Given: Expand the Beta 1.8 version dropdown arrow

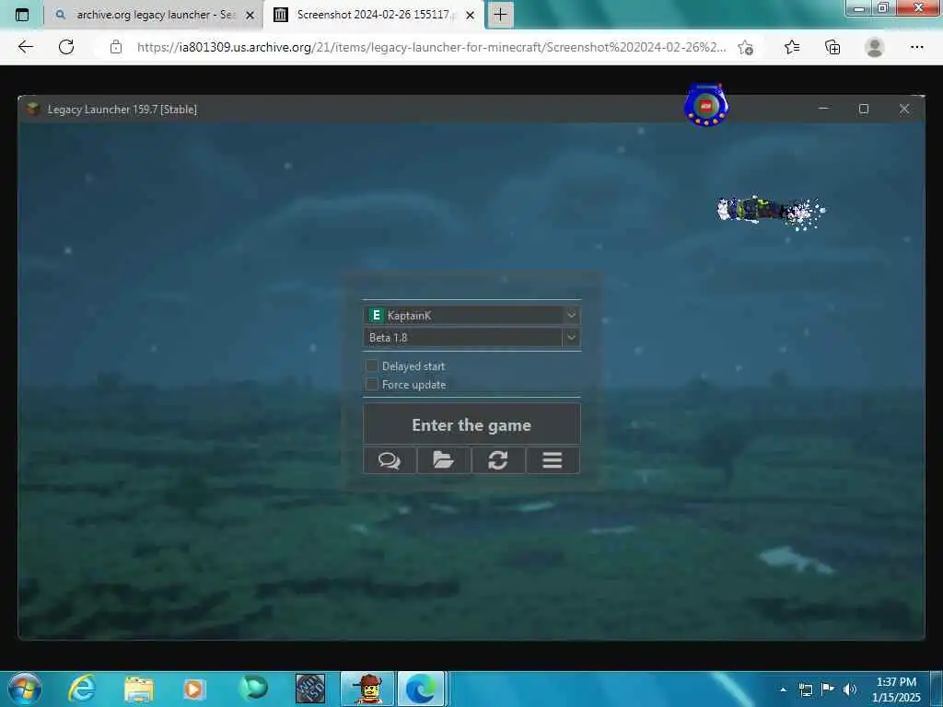Looking at the screenshot, I should coord(571,337).
